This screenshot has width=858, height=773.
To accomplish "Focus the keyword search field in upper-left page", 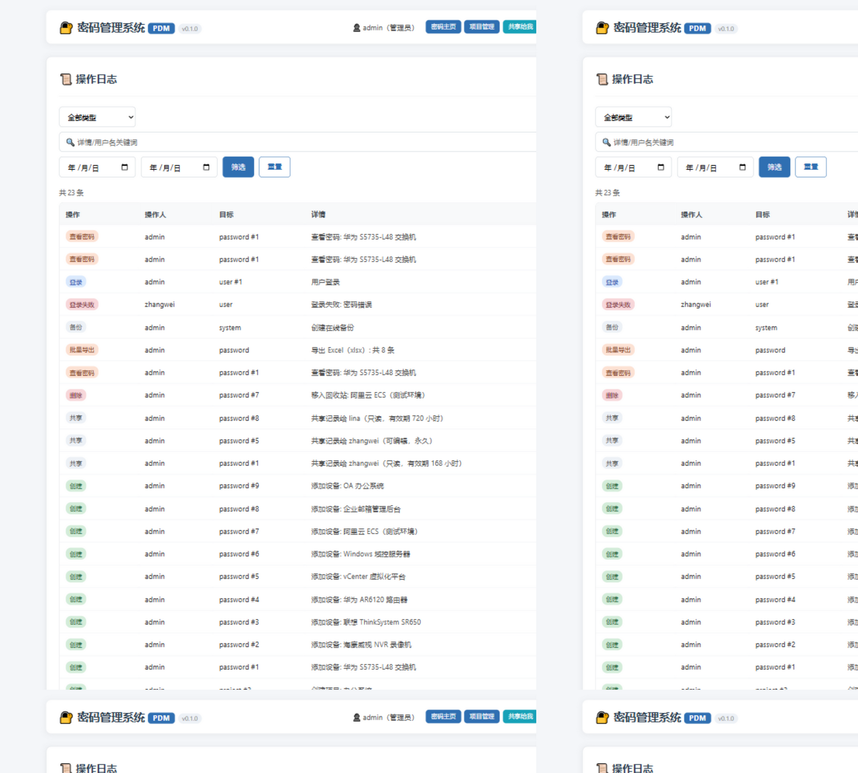I will coord(298,142).
